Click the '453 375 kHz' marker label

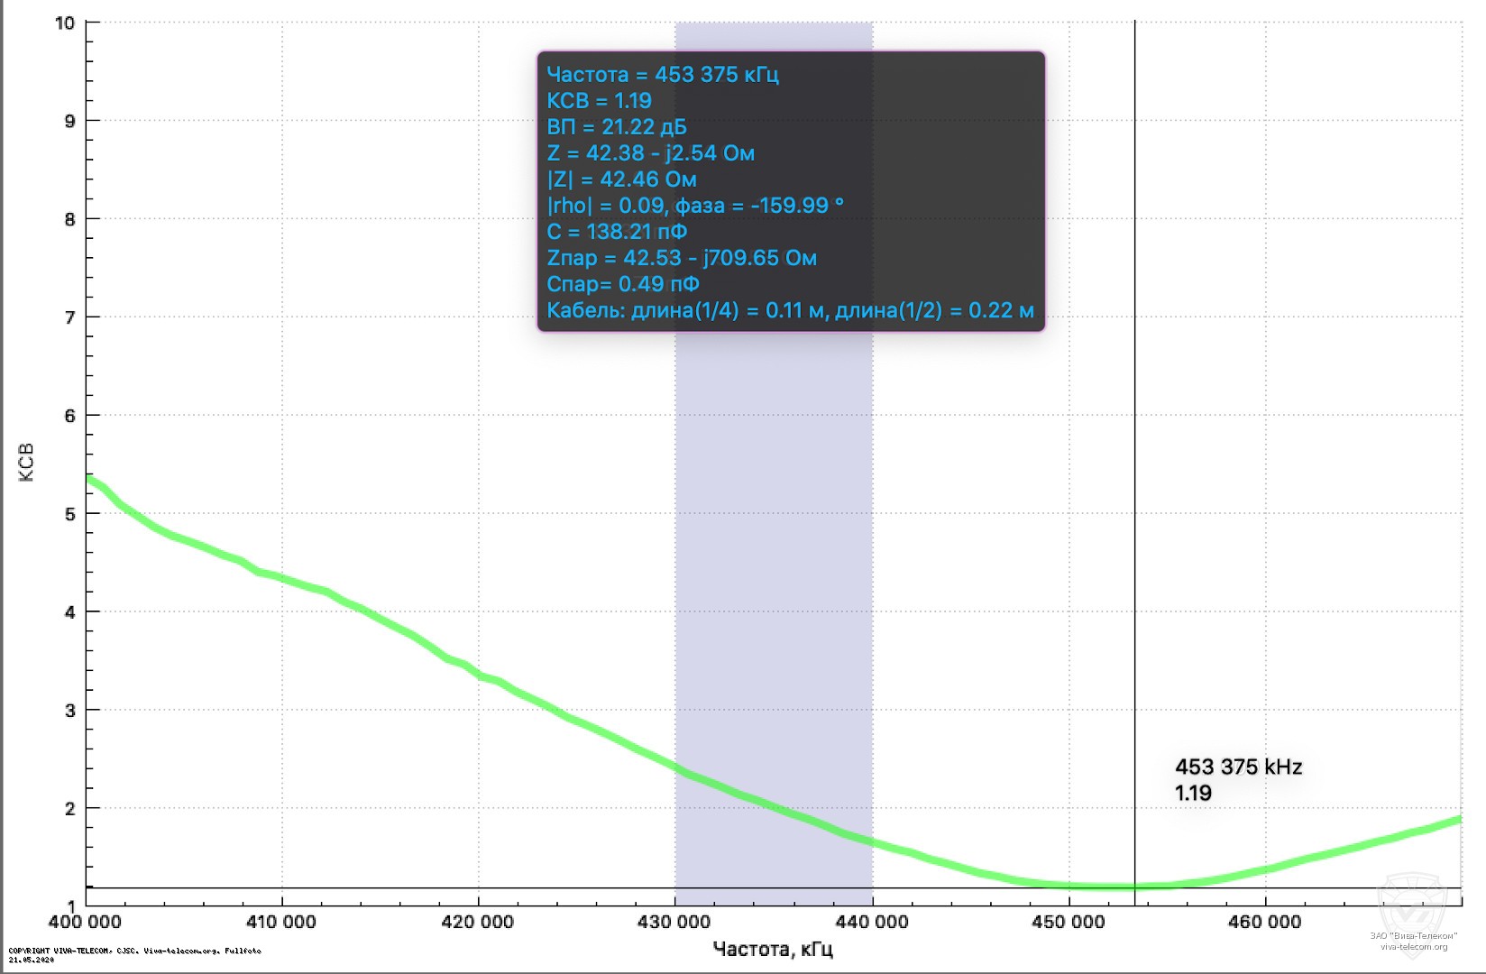point(1238,767)
